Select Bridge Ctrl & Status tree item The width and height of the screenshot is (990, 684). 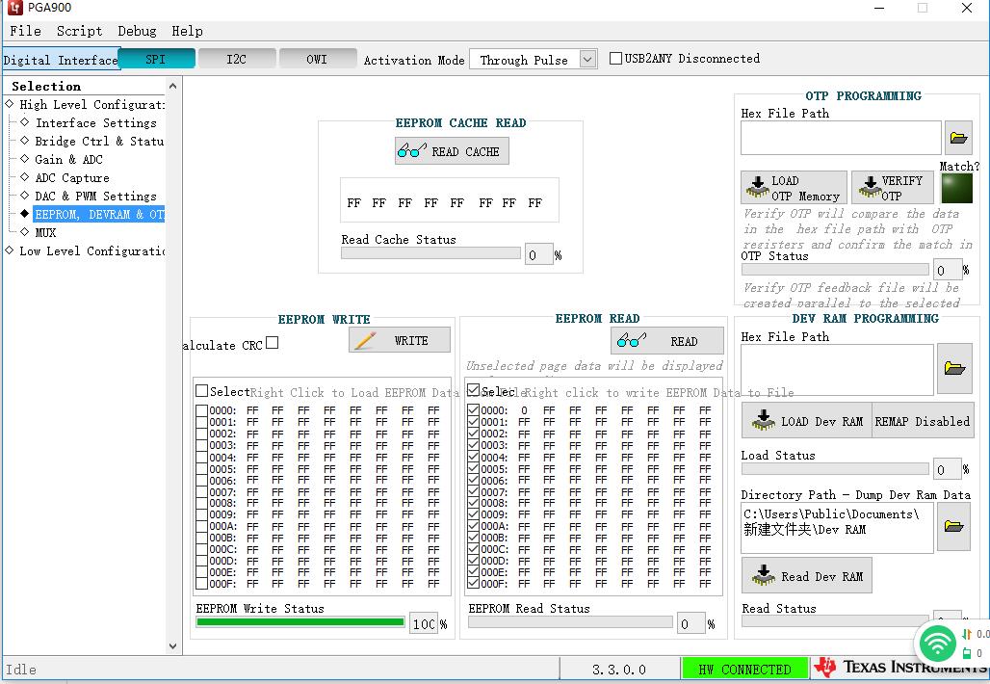pos(99,141)
